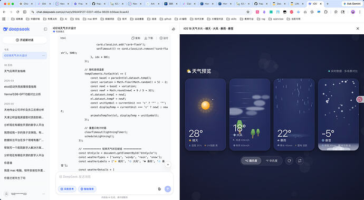Start a new chat 开启新对话
Screen dimensions: 364x200
click(25, 40)
